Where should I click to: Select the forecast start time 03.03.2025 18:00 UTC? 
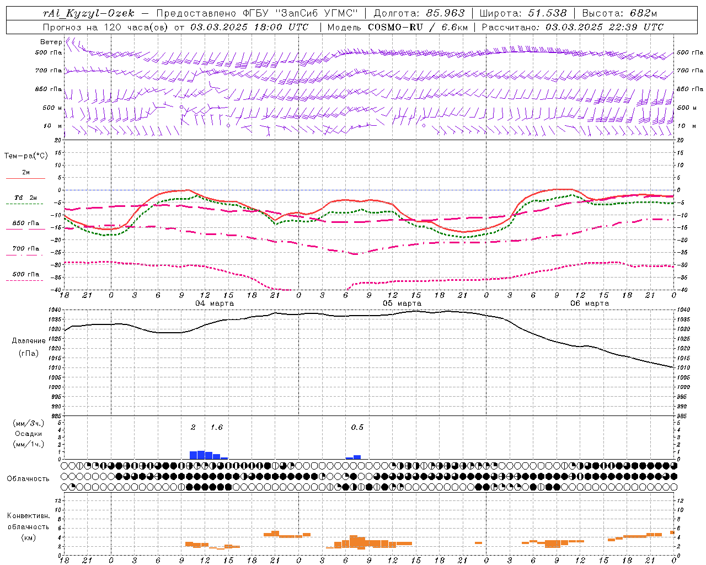coord(249,27)
